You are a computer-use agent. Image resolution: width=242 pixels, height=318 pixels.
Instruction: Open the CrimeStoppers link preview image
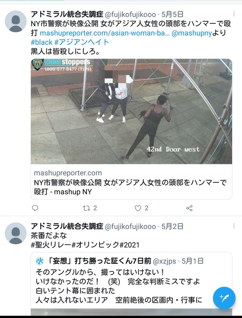[x=132, y=111]
